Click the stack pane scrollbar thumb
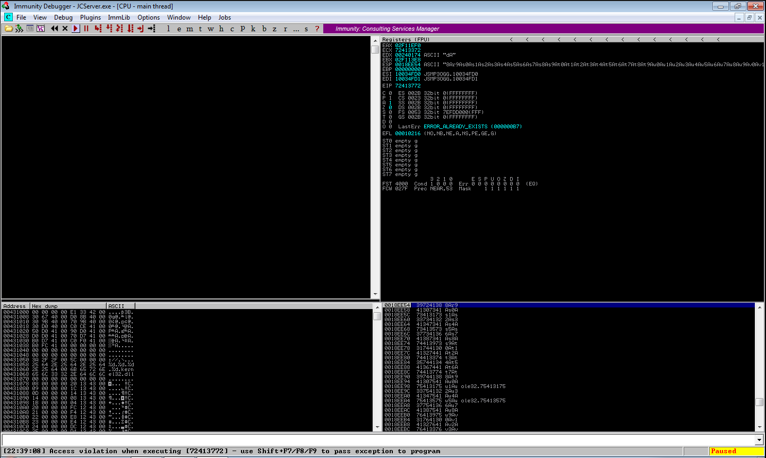766x458 pixels. [759, 402]
